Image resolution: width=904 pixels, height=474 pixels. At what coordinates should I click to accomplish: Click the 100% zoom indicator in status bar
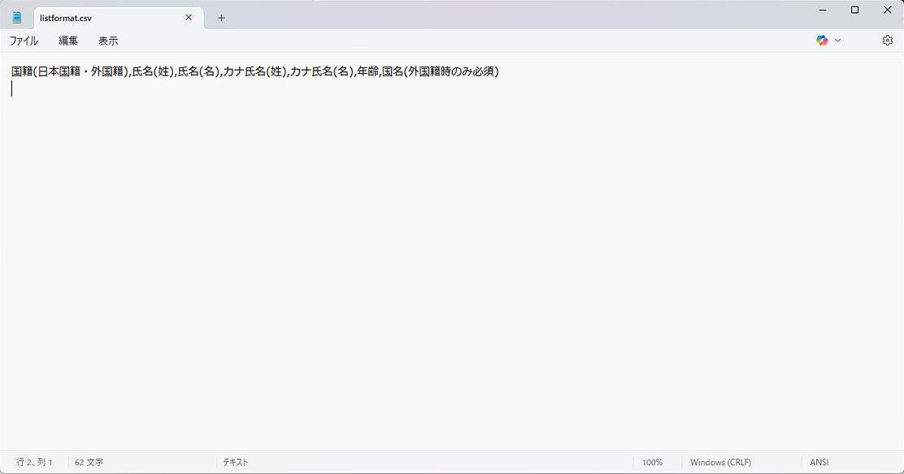tap(653, 462)
